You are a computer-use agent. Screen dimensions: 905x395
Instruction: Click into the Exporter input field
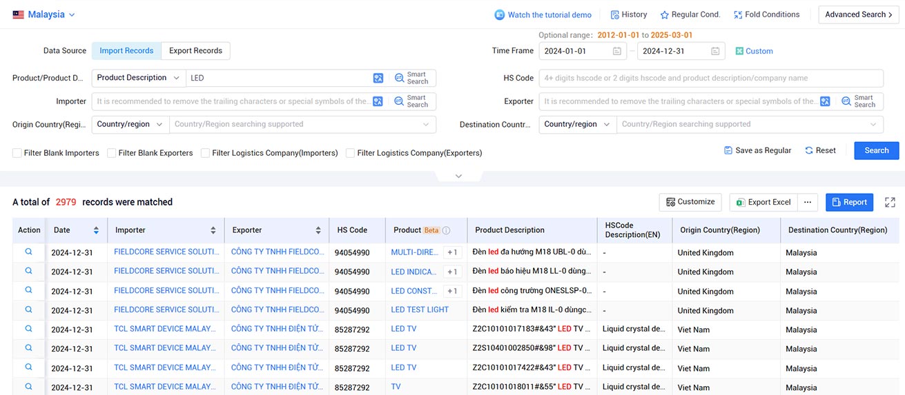679,101
